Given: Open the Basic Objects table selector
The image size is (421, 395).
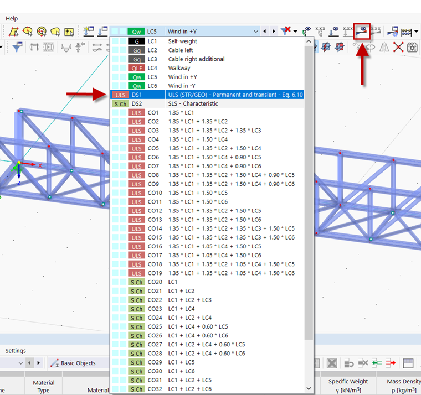Looking at the screenshot, I should [79, 363].
